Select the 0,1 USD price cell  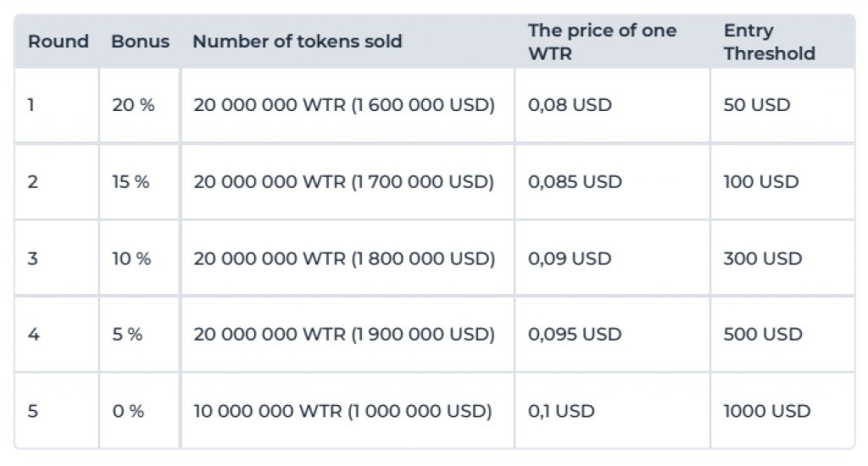pos(561,411)
